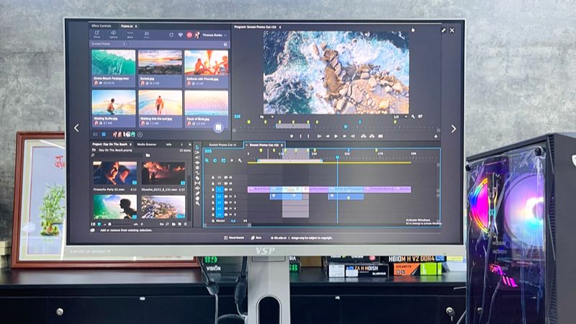This screenshot has width=576, height=324.
Task: Open the Fit zoom level dropdown
Action: 266,117
